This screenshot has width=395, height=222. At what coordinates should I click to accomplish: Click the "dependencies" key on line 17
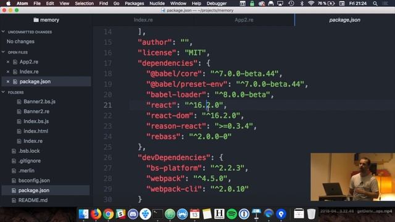[167, 63]
